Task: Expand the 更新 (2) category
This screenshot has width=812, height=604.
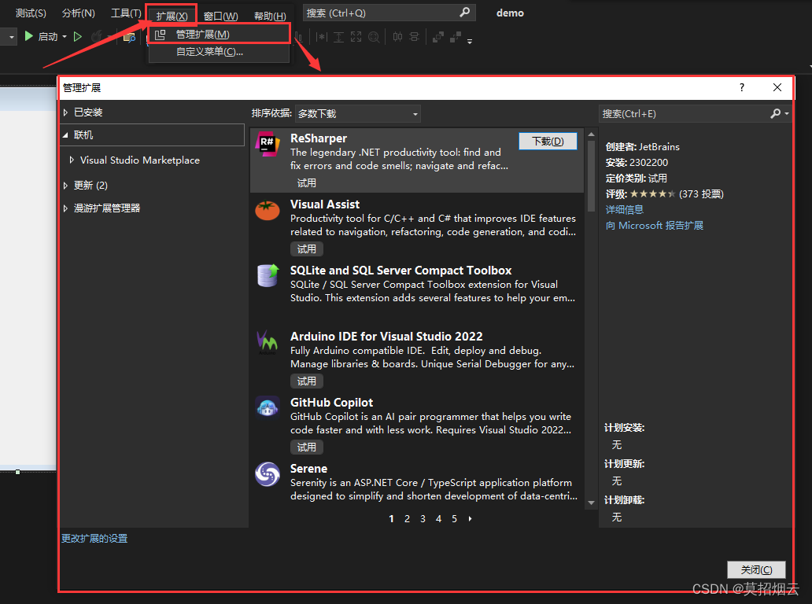Action: pos(66,186)
